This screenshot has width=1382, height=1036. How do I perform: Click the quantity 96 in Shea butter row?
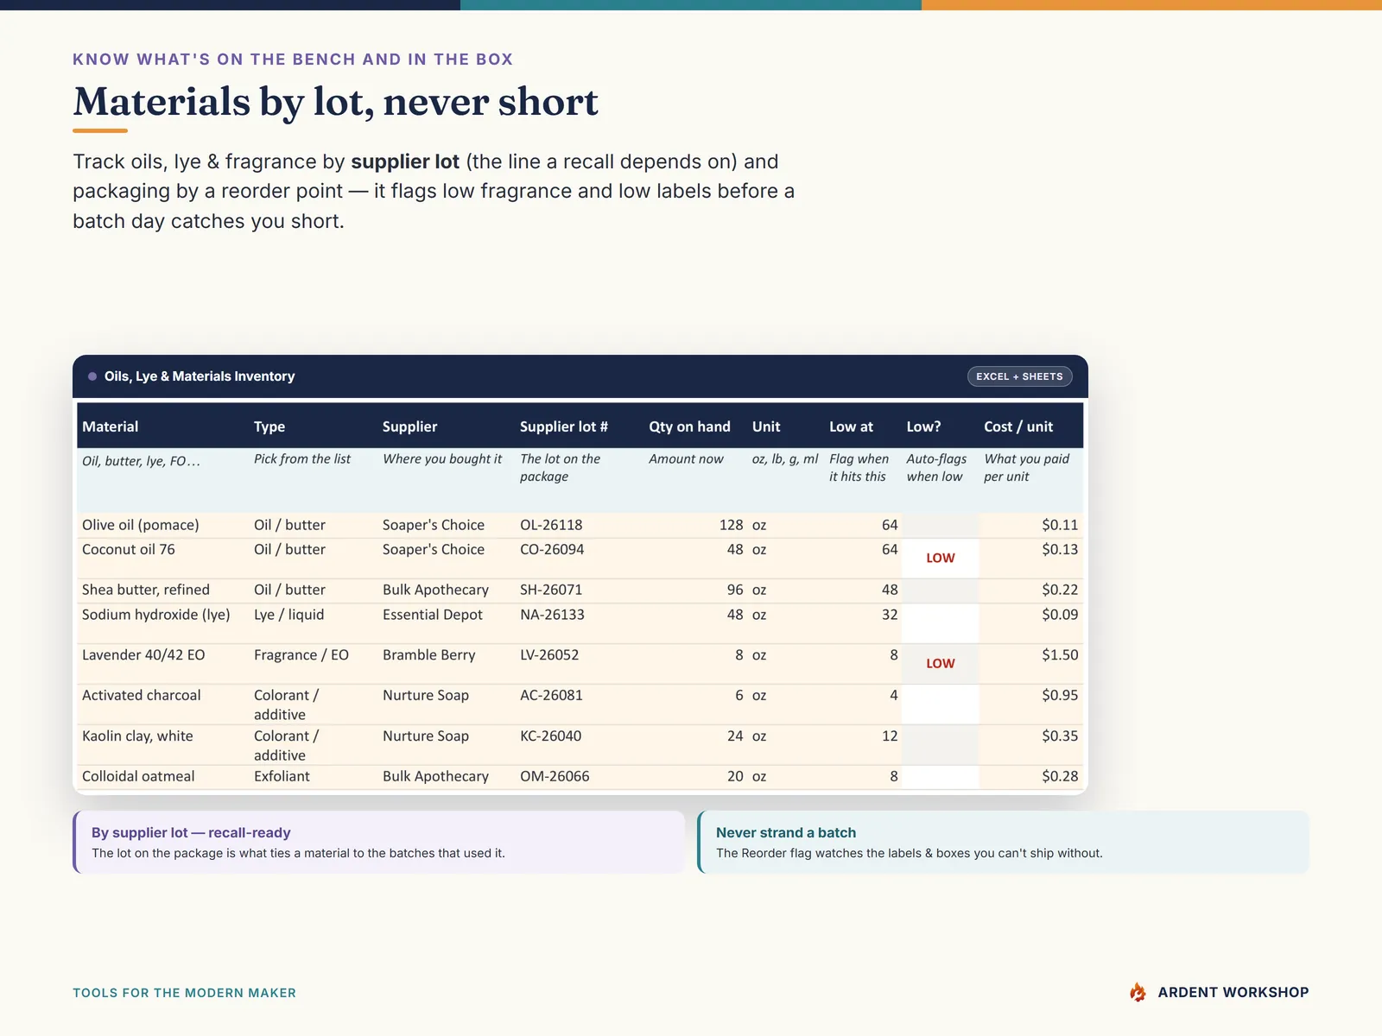(x=735, y=590)
